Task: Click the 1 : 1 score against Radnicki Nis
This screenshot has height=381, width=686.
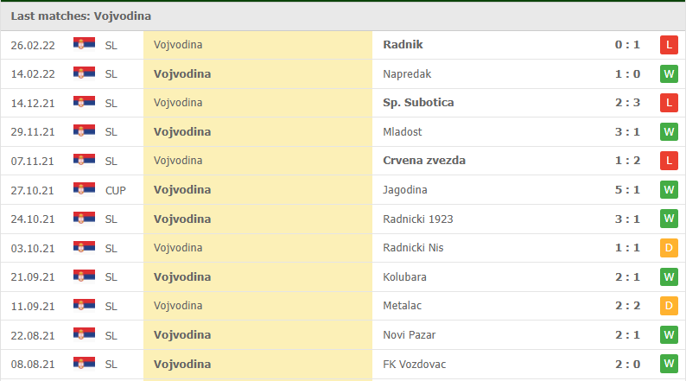Action: point(627,248)
